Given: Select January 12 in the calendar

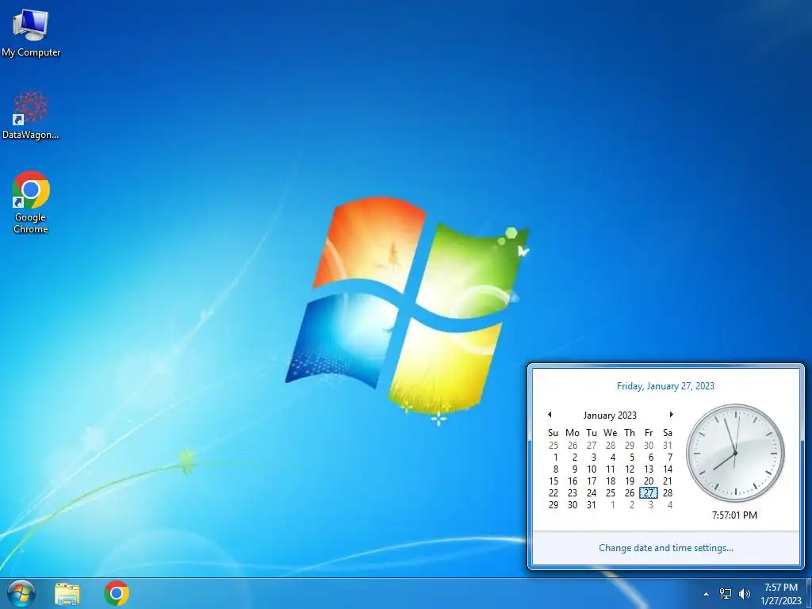Looking at the screenshot, I should [629, 469].
